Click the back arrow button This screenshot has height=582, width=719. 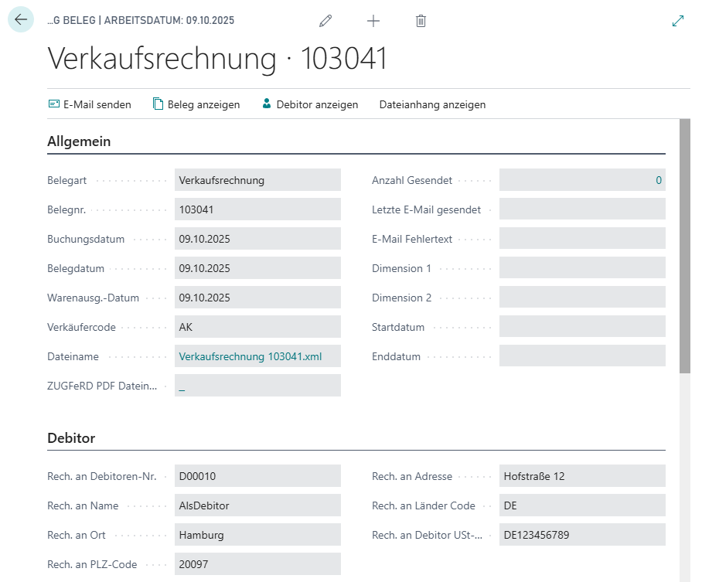(x=21, y=20)
